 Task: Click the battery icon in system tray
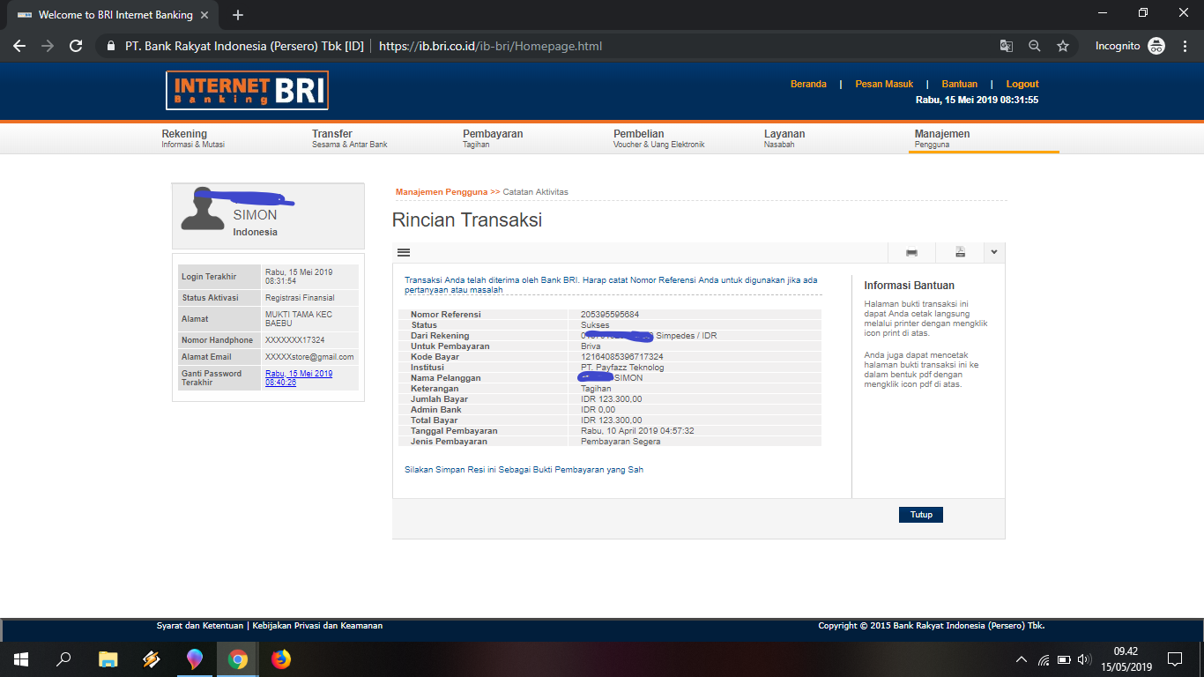point(1064,659)
